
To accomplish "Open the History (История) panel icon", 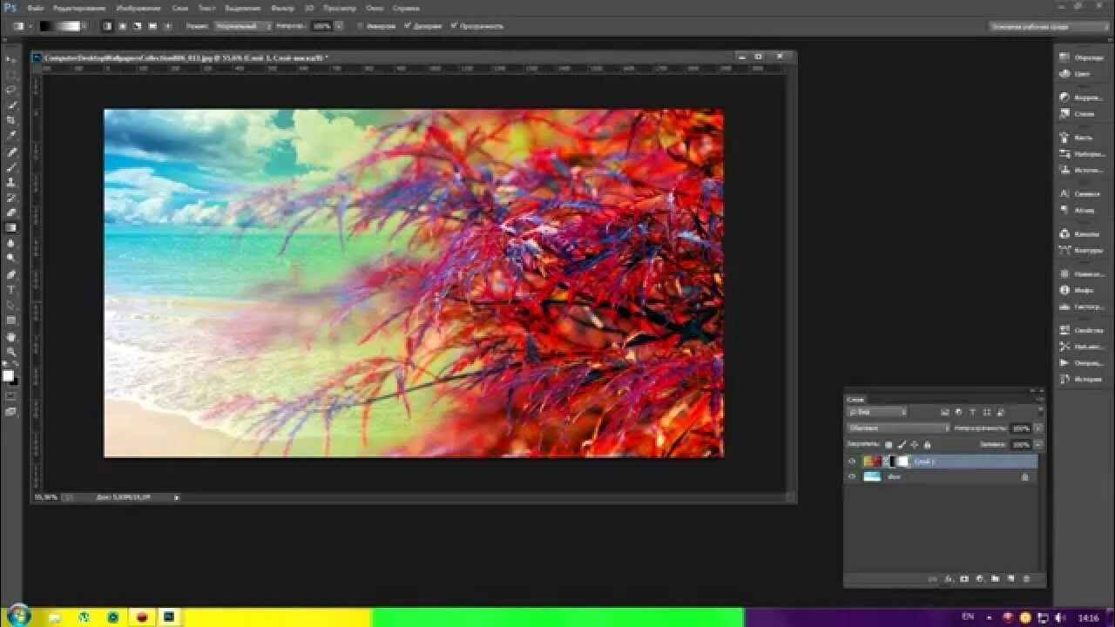I will [1064, 379].
